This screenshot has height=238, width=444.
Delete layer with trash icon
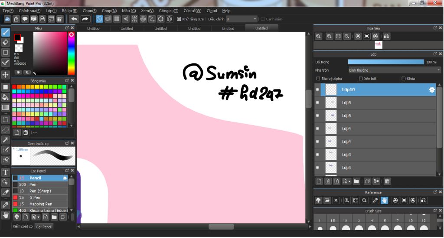pos(387,181)
